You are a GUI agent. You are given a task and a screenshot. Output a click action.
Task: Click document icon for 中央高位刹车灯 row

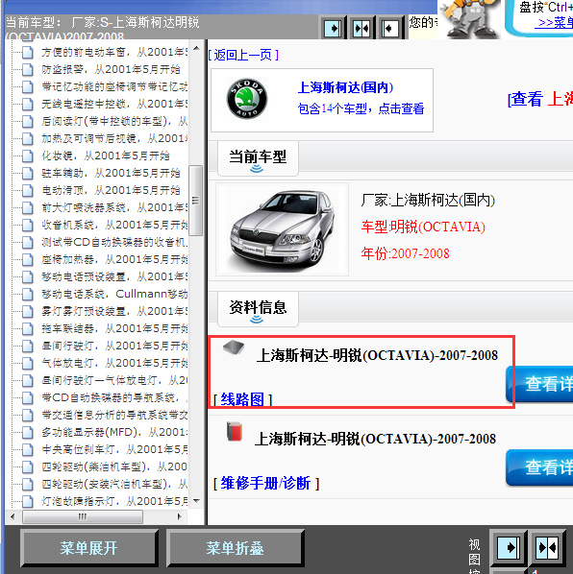tap(28, 449)
